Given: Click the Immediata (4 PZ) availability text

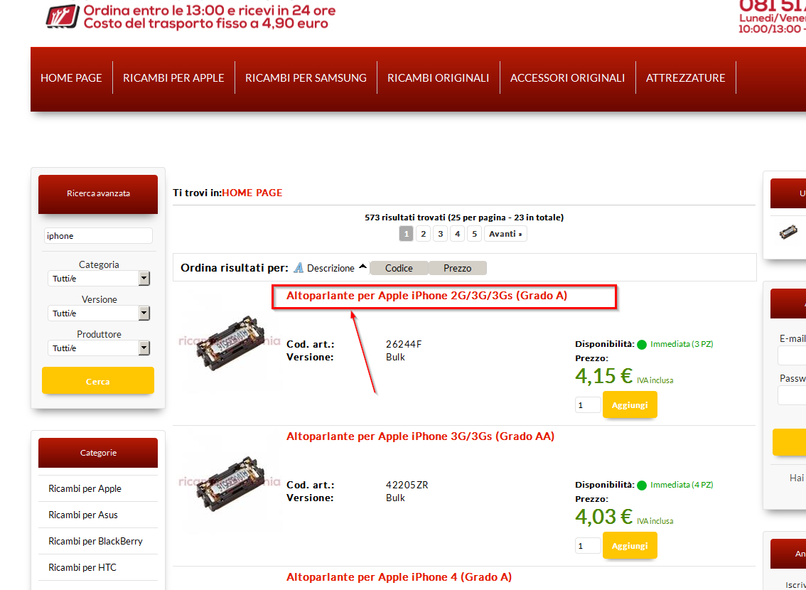Looking at the screenshot, I should (x=682, y=486).
